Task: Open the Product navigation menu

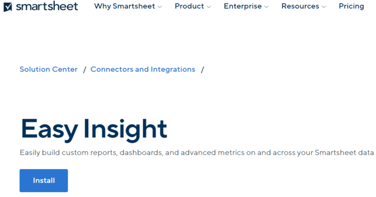Action: [189, 6]
